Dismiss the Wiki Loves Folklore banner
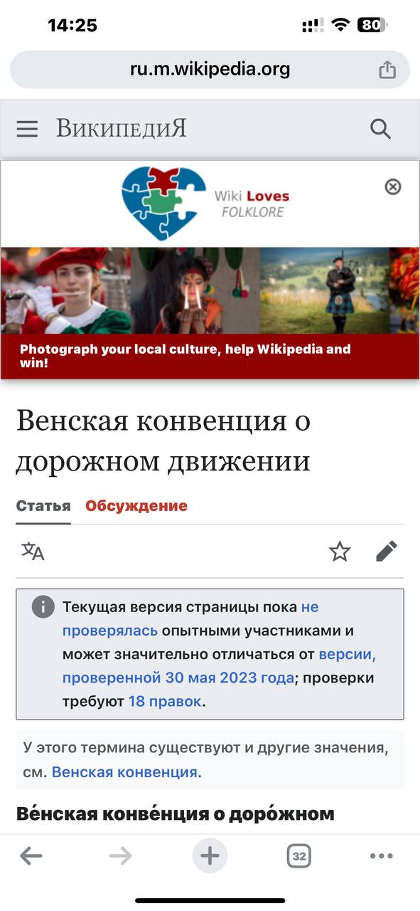420x911 pixels. tap(393, 186)
